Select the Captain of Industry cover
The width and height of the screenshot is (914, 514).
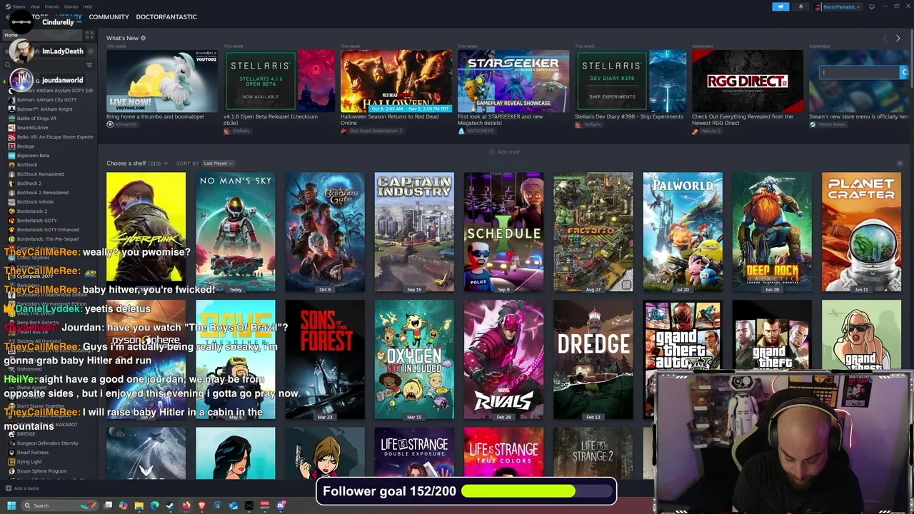414,232
